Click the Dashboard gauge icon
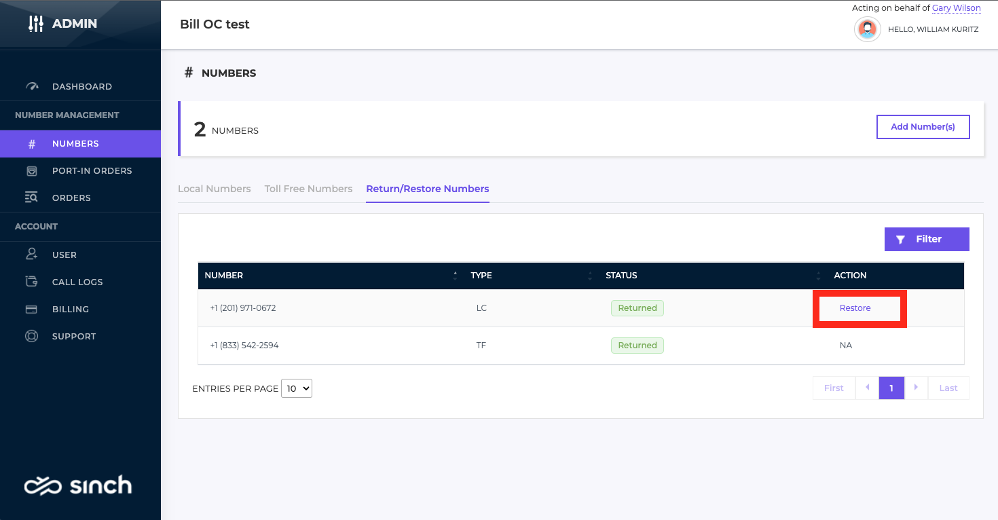 32,86
